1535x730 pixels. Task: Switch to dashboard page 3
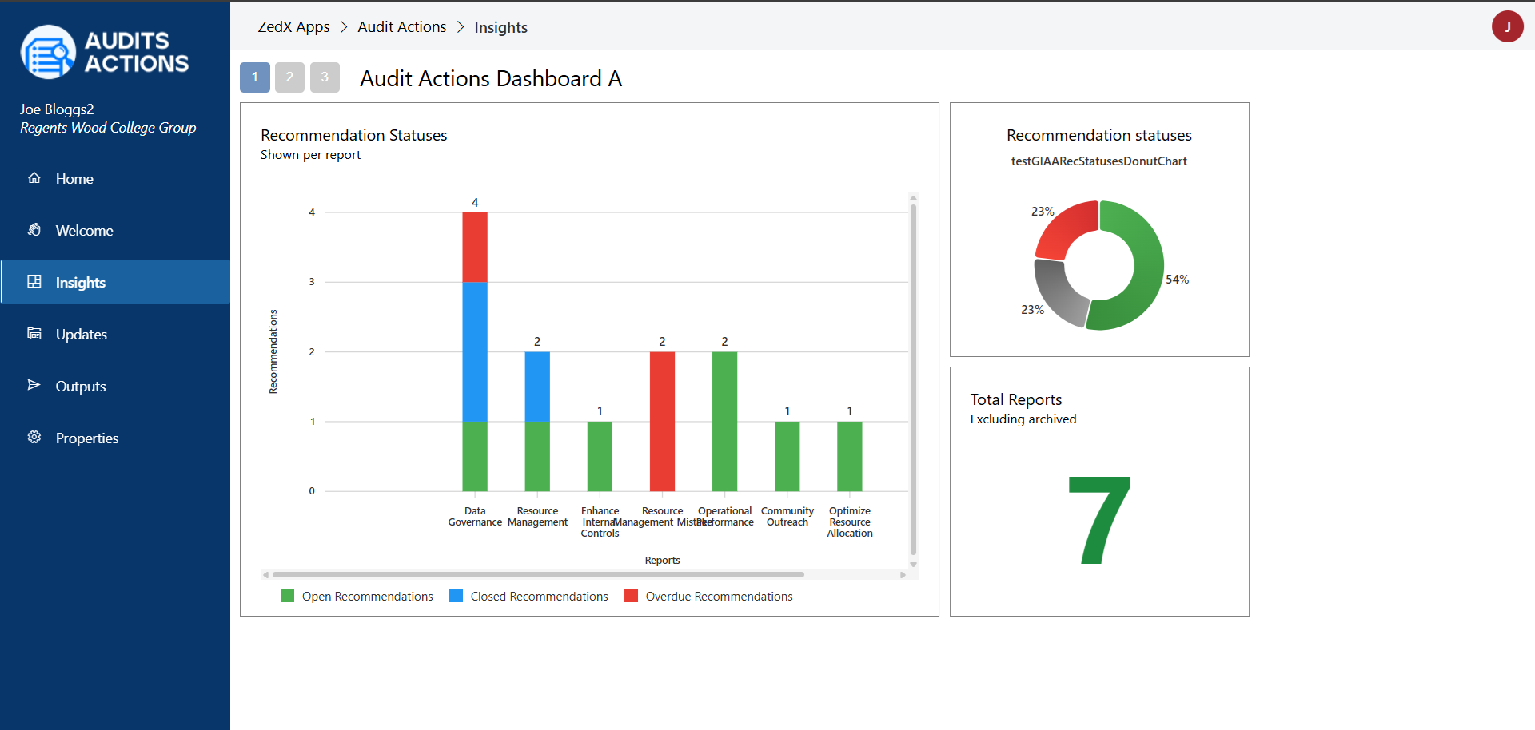tap(325, 77)
